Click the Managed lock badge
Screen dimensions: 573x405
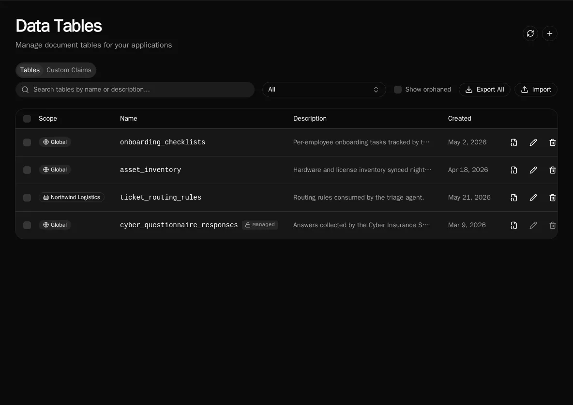[260, 225]
